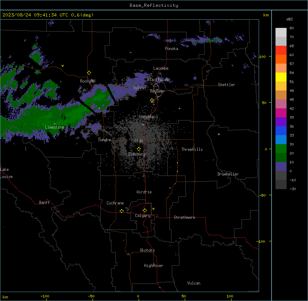Click the Didsbury town label
Image resolution: width=308 pixels, height=301 pixels.
(x=137, y=154)
